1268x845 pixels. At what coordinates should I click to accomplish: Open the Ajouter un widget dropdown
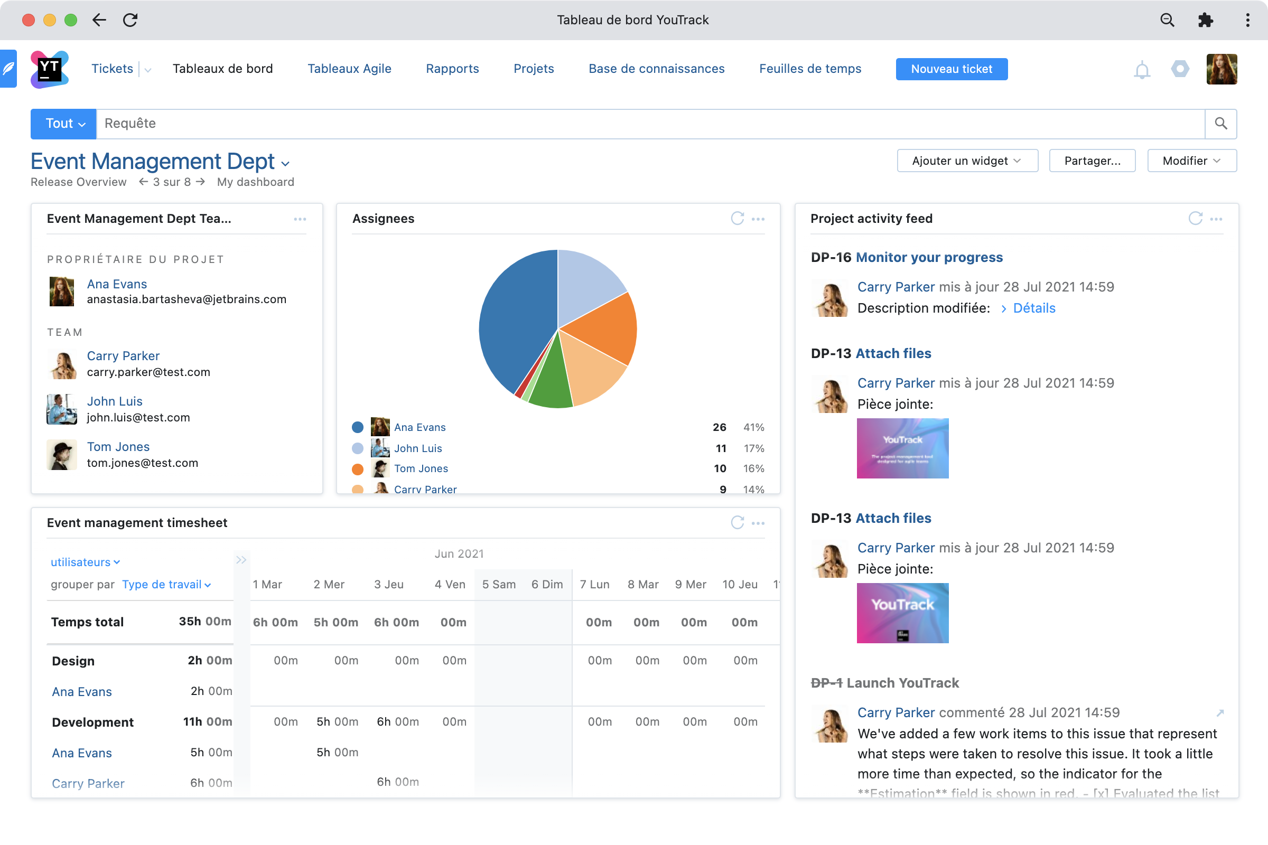[x=967, y=161]
